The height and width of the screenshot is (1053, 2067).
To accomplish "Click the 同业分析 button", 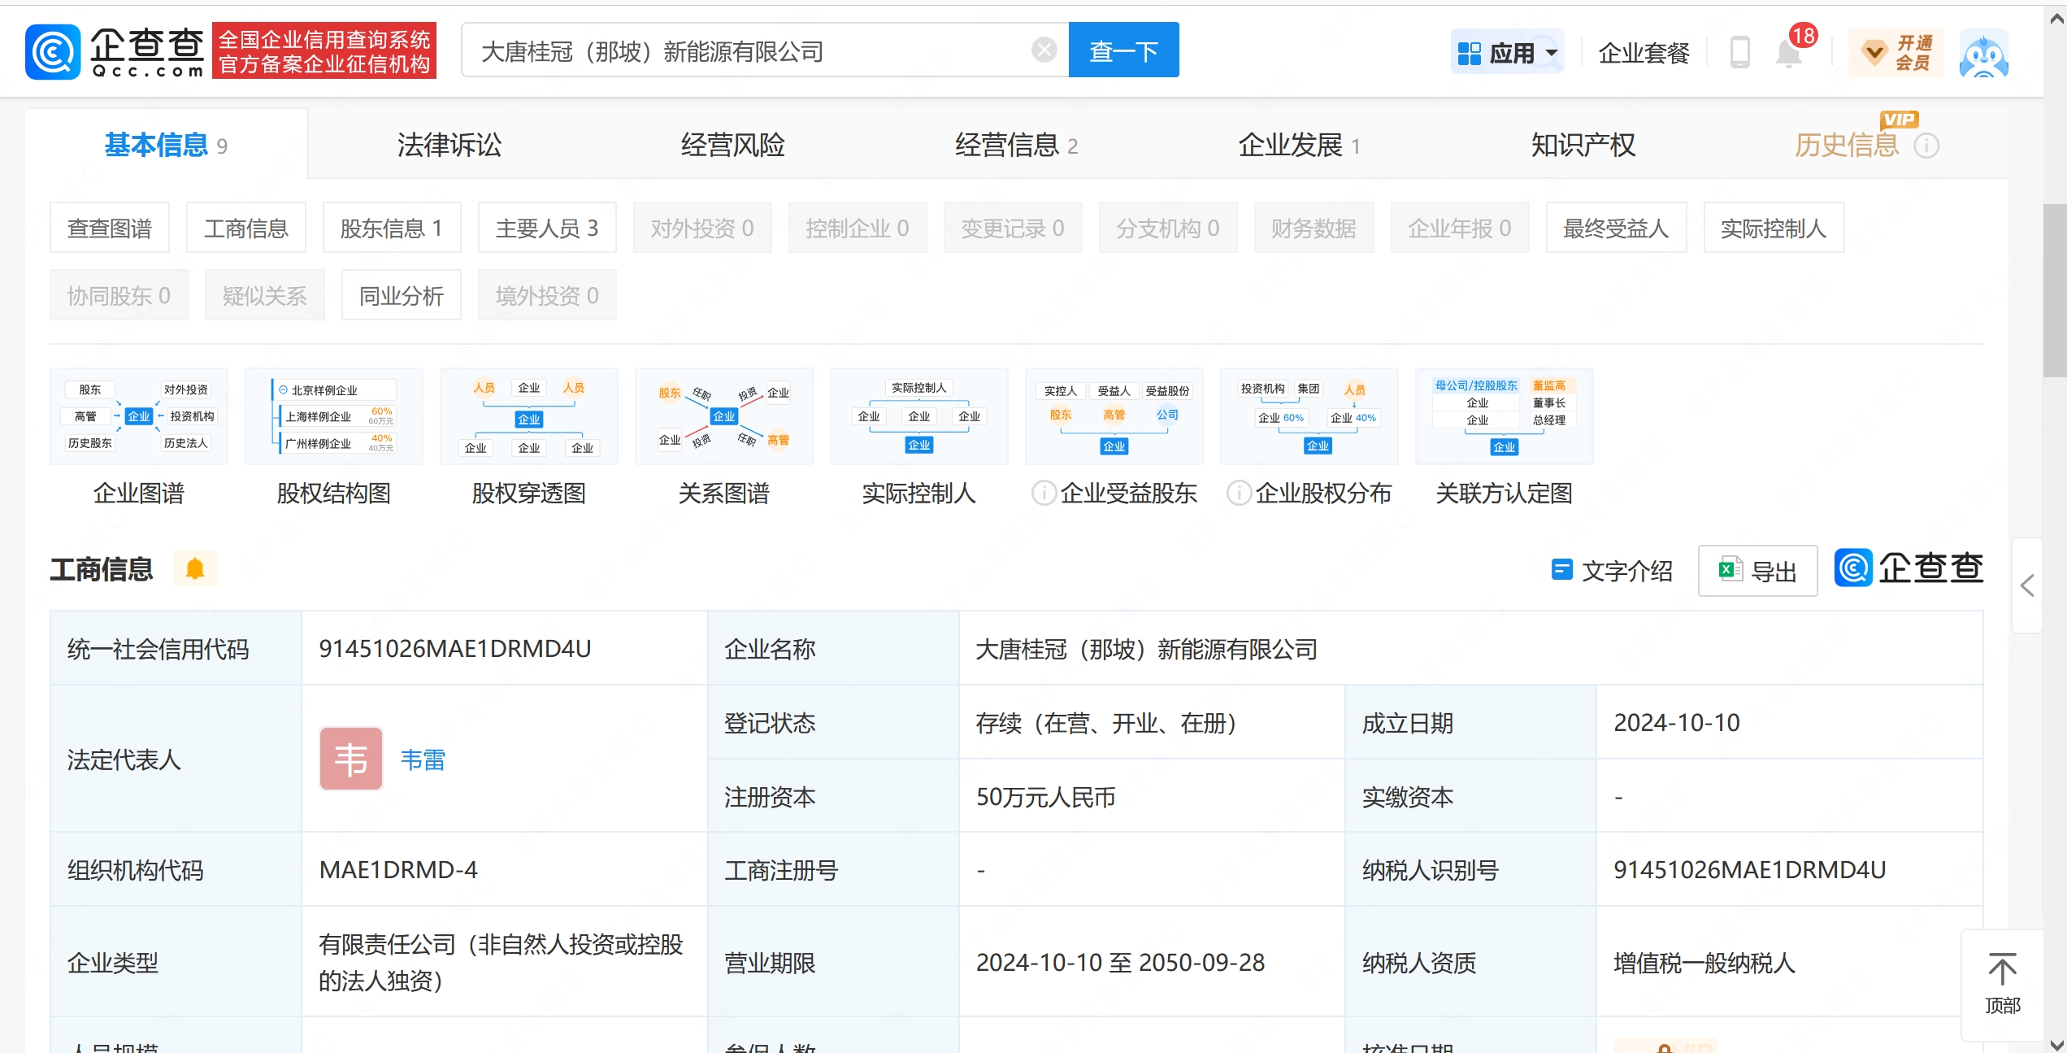I will click(x=402, y=295).
